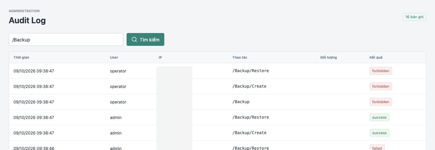Viewport: 435px width, 150px height.
Task: Click the 09/10/2026 09:38:46 timestamp
Action: [x=34, y=148]
